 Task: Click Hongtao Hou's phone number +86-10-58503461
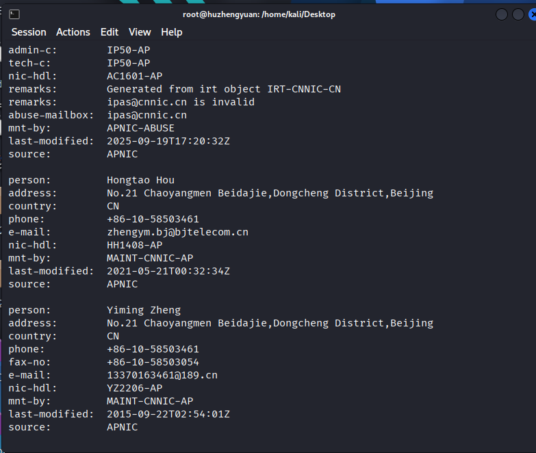(153, 219)
